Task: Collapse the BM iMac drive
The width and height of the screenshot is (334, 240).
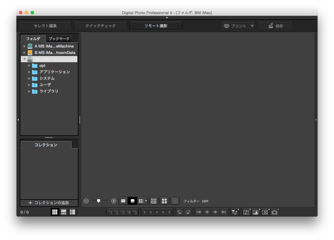Action: click(24, 59)
